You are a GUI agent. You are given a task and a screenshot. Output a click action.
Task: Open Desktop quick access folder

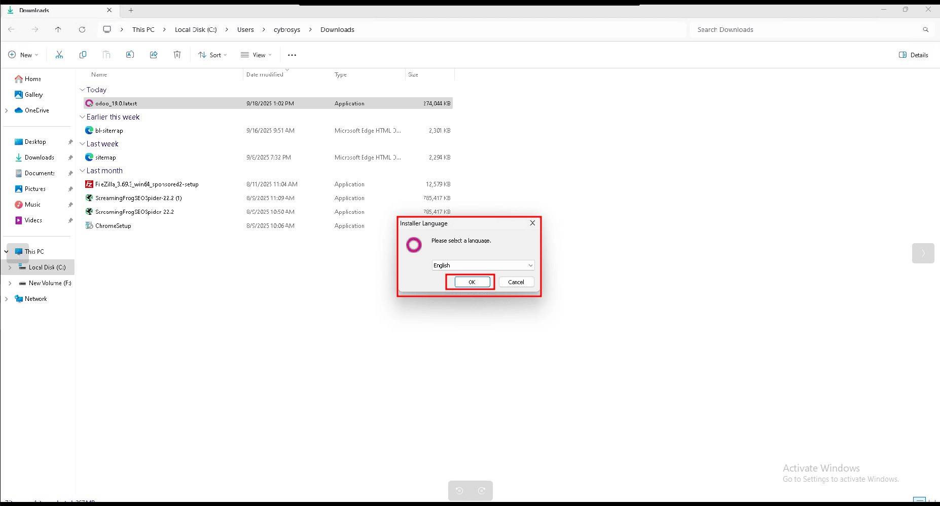pyautogui.click(x=30, y=142)
